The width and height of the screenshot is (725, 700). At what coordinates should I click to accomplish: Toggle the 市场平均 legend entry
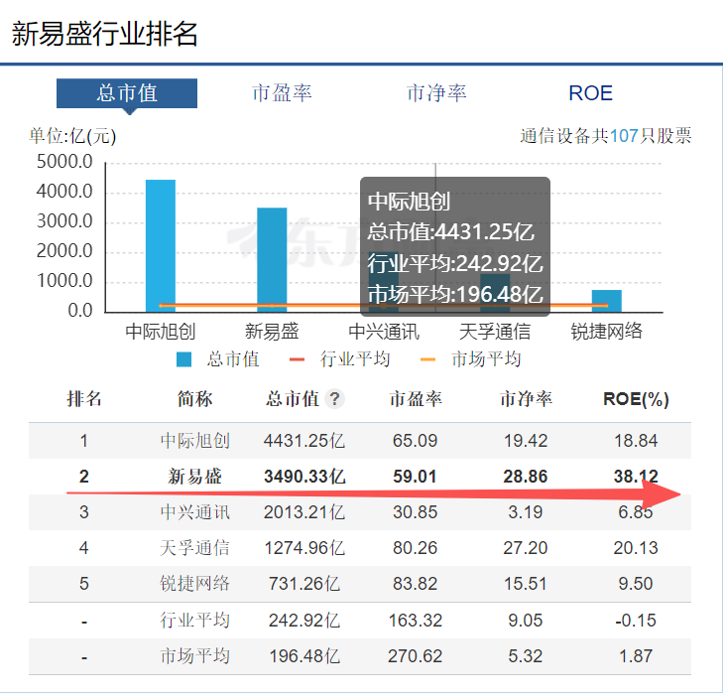(471, 359)
